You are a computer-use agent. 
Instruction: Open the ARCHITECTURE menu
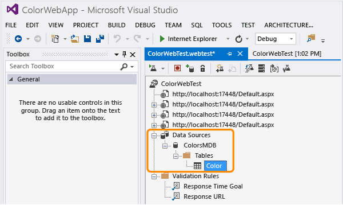[289, 25]
